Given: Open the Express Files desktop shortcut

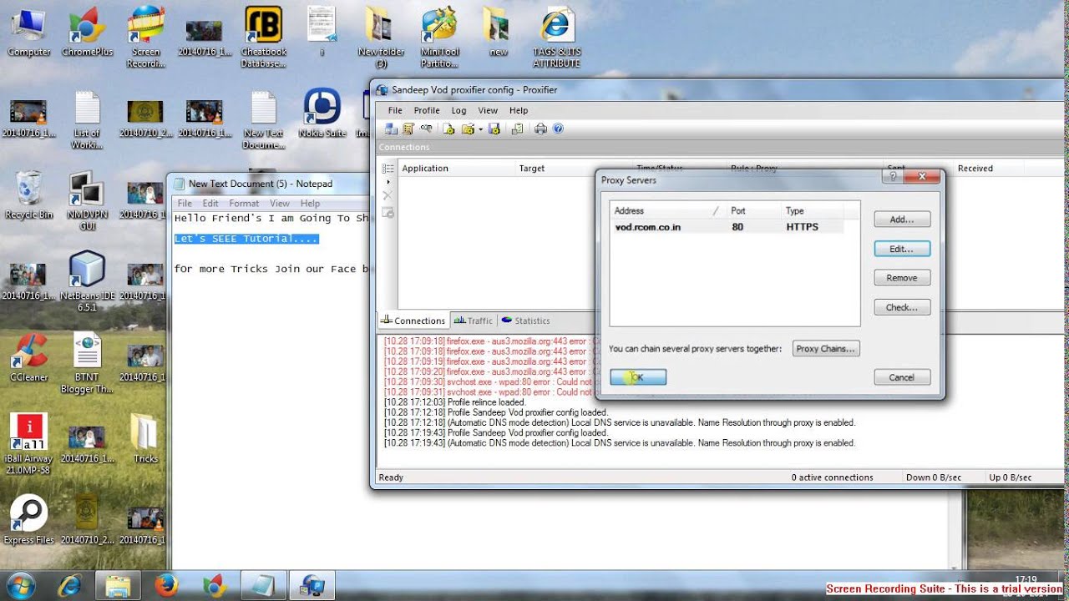Looking at the screenshot, I should (x=29, y=520).
